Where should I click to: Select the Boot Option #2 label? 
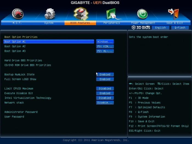click(x=15, y=46)
